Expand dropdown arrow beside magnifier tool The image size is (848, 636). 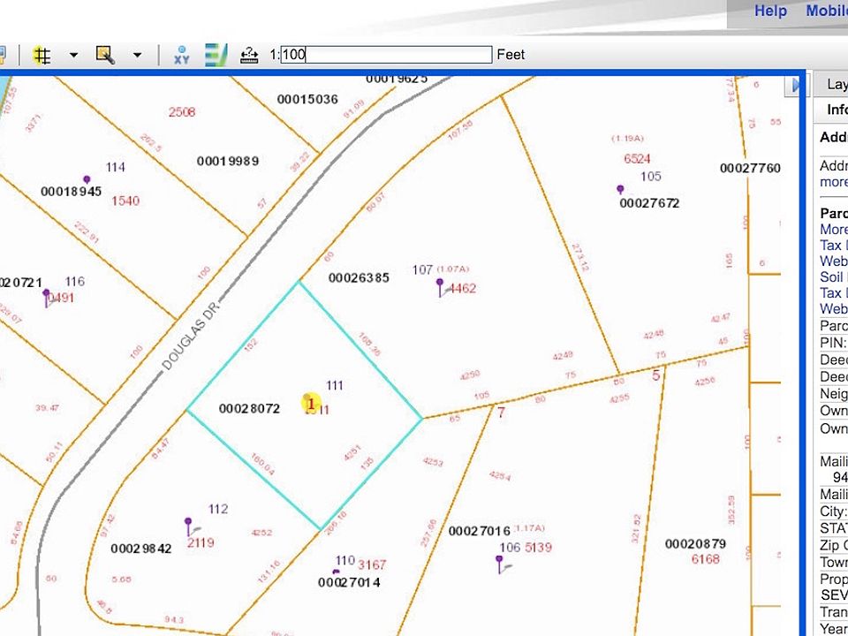138,55
